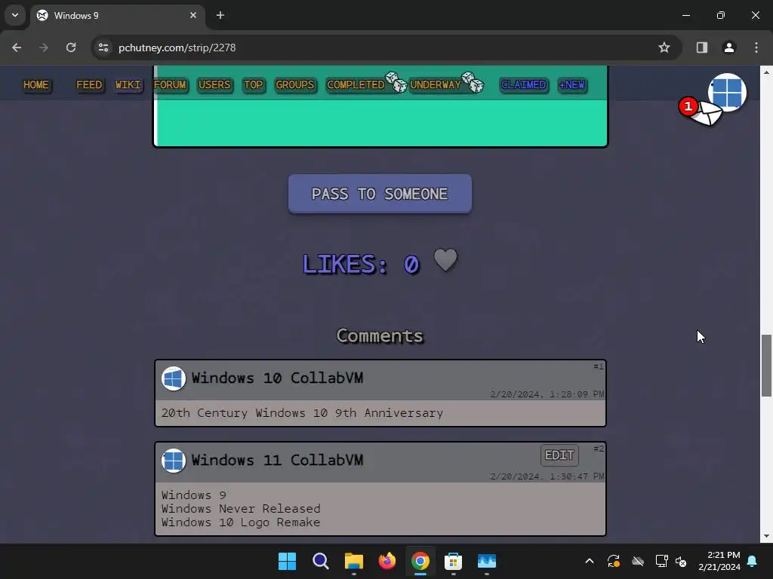773x579 pixels.
Task: Launch Firefox from taskbar
Action: [387, 561]
